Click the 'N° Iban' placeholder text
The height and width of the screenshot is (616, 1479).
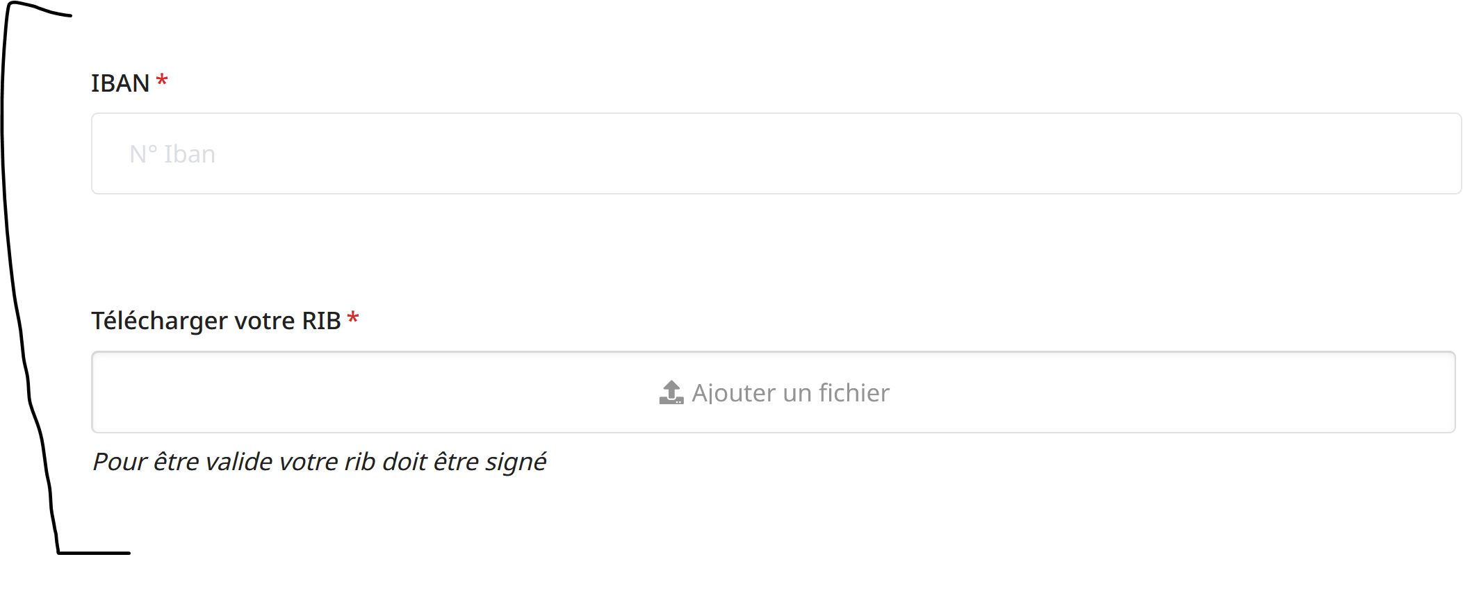tap(172, 154)
